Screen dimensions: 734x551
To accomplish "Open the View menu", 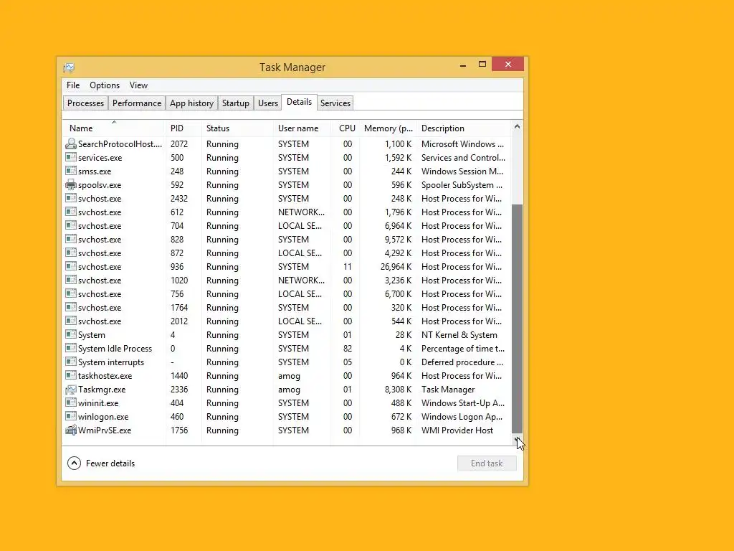I will (138, 85).
